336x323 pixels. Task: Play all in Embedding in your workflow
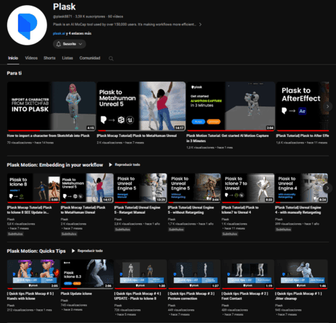click(125, 164)
